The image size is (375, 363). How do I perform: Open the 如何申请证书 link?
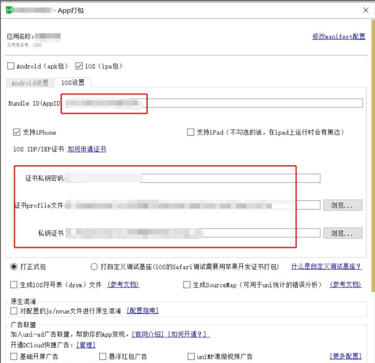[x=87, y=149]
